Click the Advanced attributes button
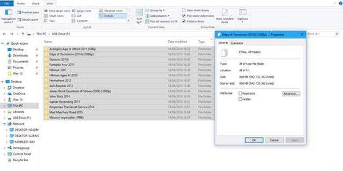Viewport: 343px width, 171px height. click(x=291, y=94)
